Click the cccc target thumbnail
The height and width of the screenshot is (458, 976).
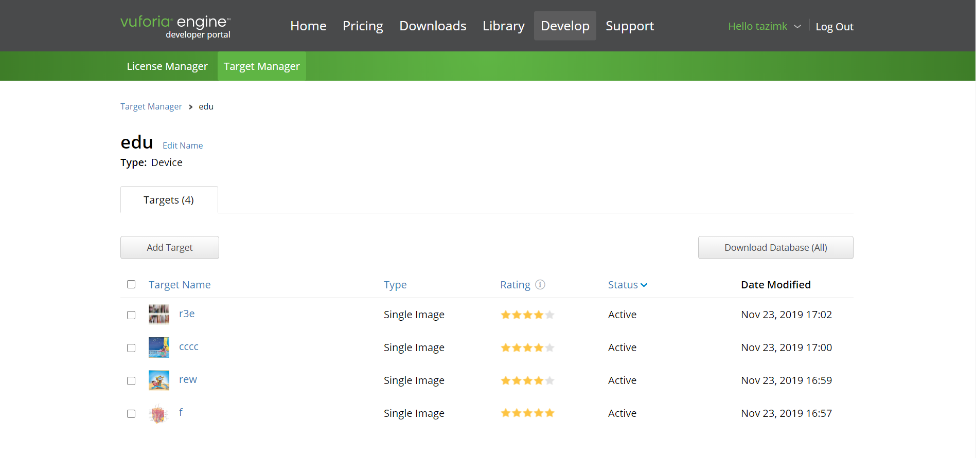click(159, 347)
